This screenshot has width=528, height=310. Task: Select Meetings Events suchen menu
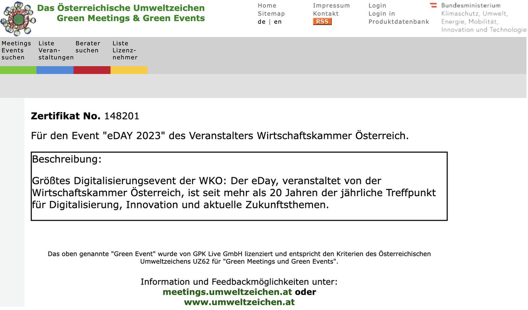(x=16, y=51)
